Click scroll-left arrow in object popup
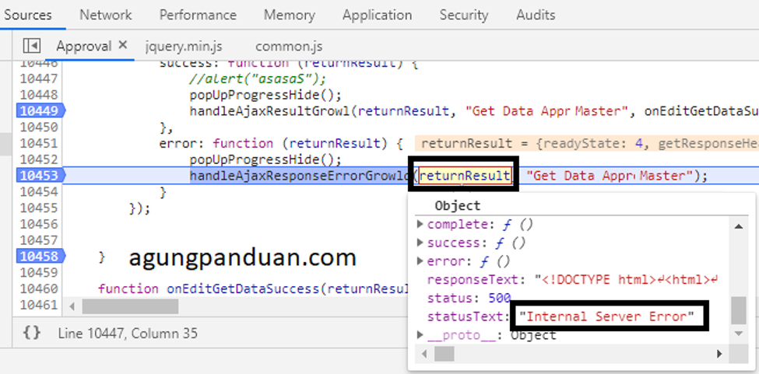 coord(426,354)
